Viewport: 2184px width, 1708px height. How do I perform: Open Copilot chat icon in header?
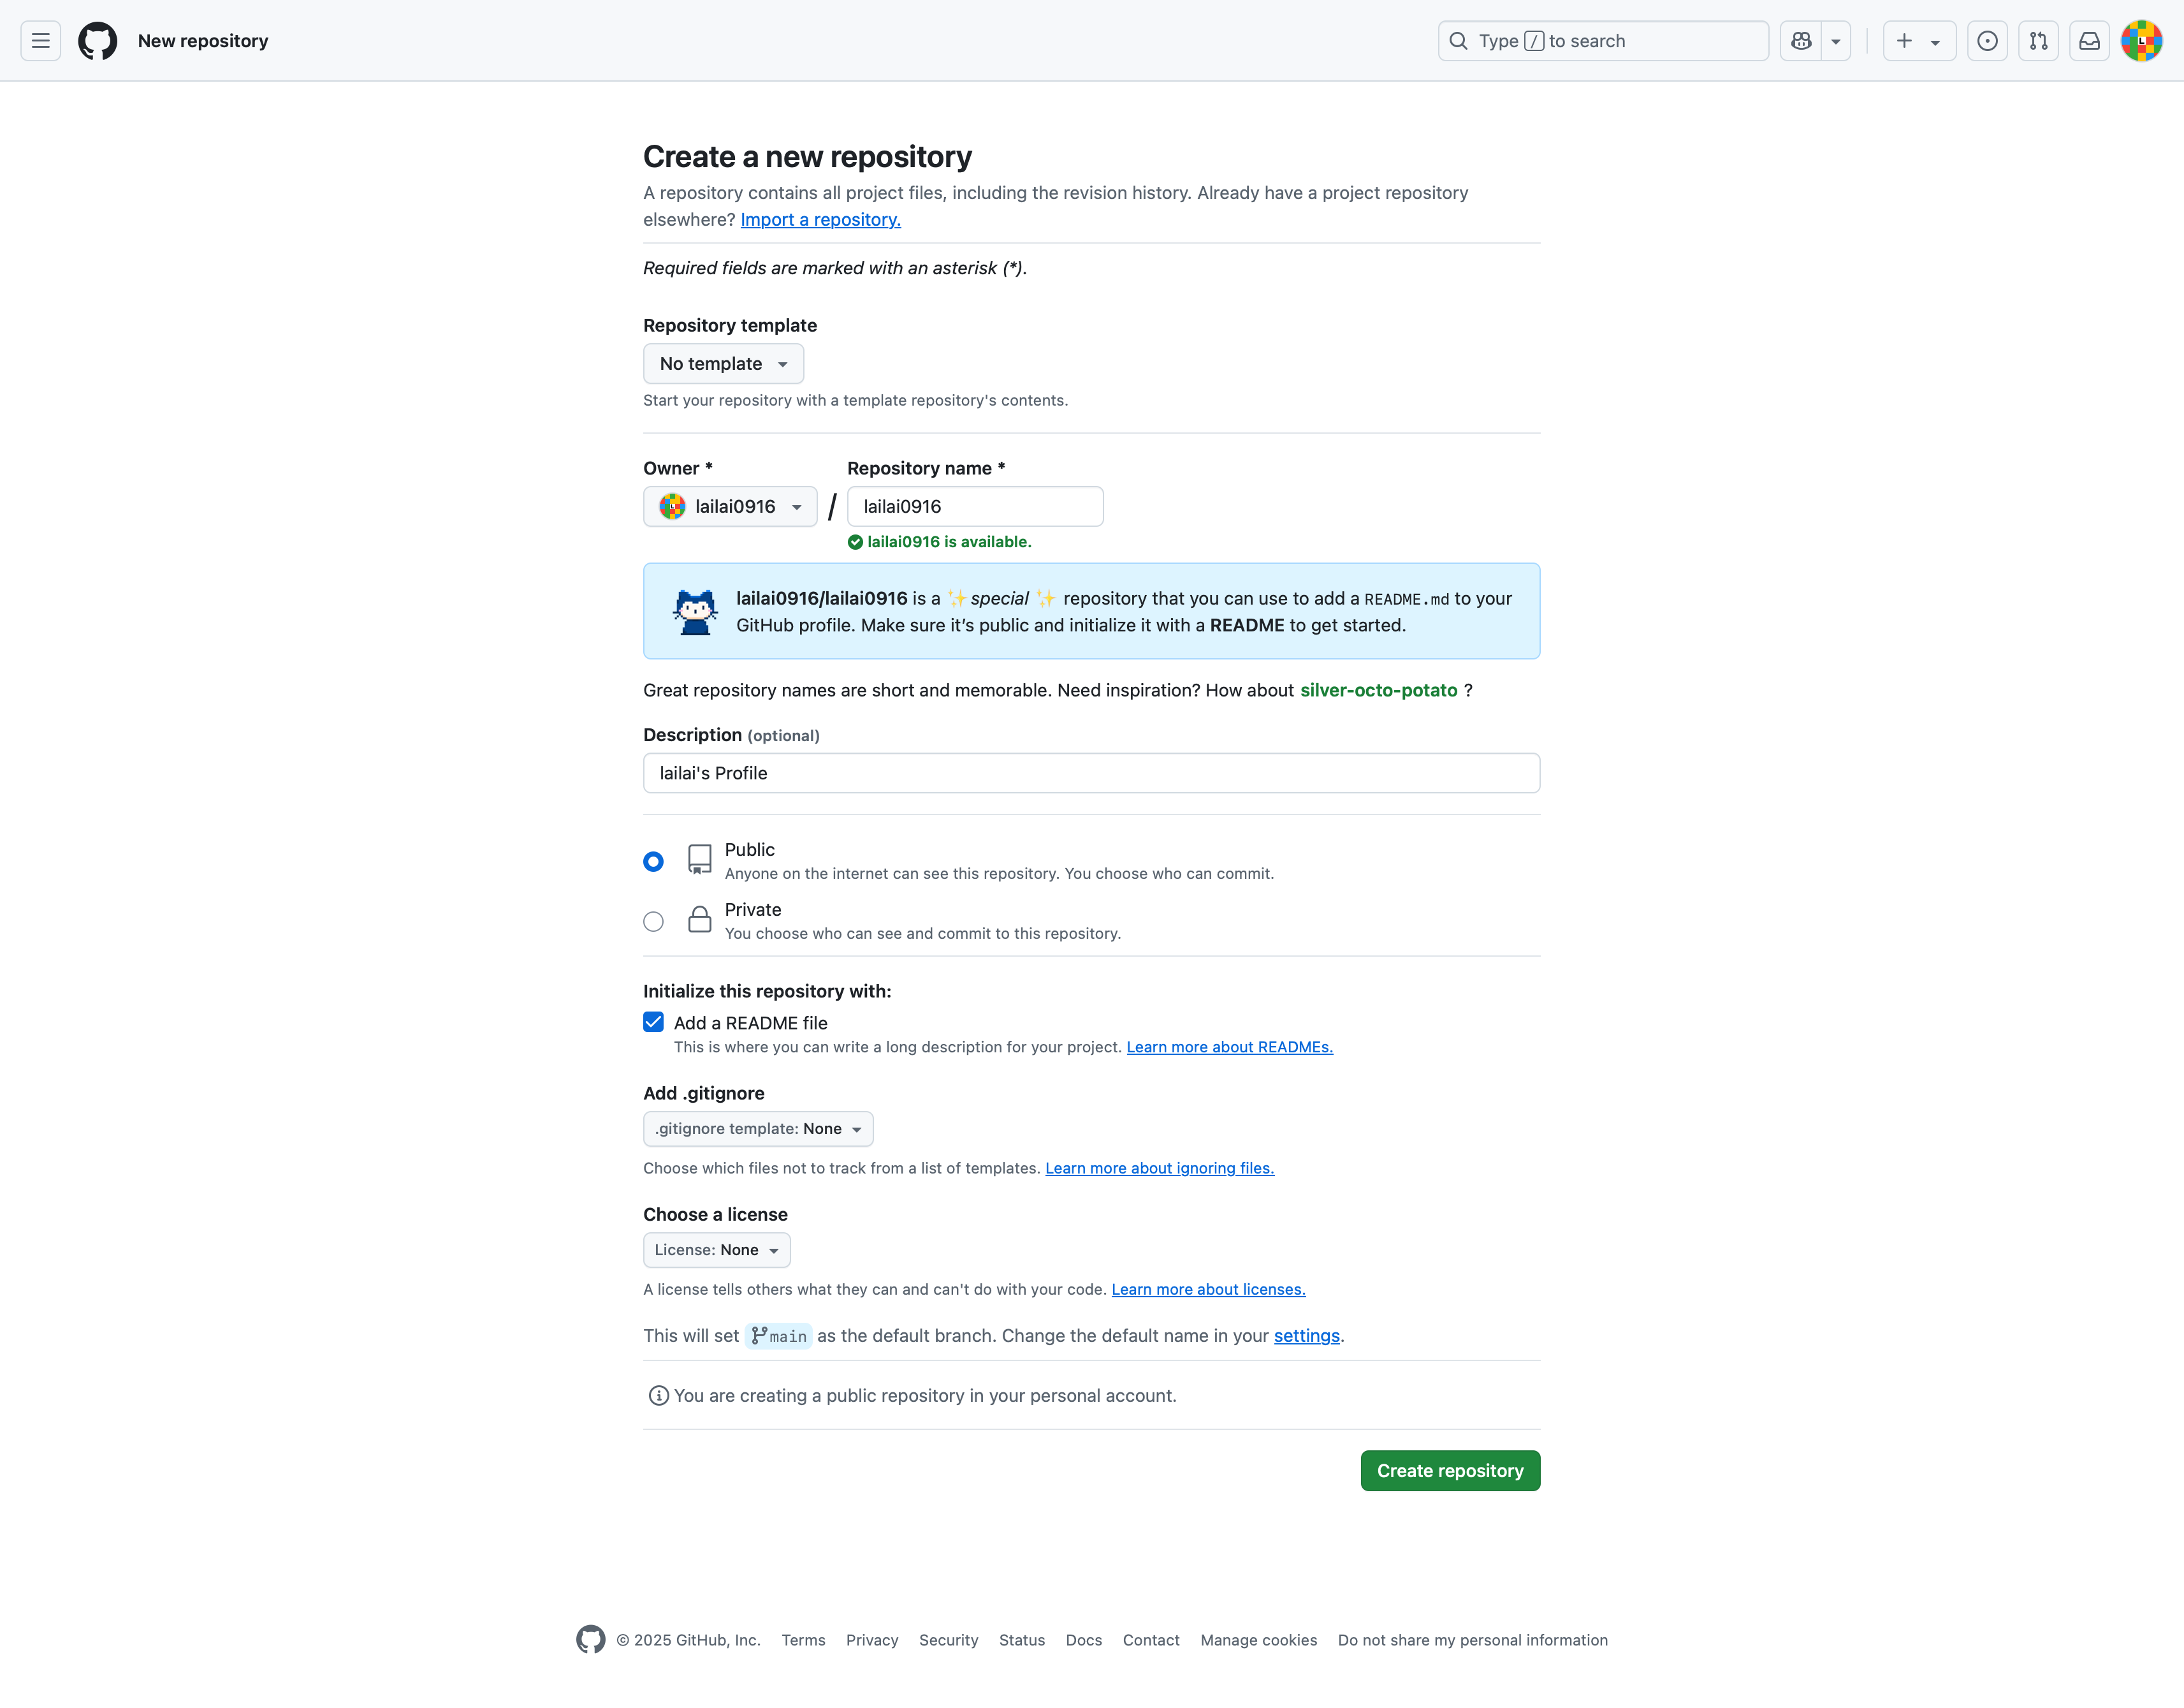point(1801,41)
